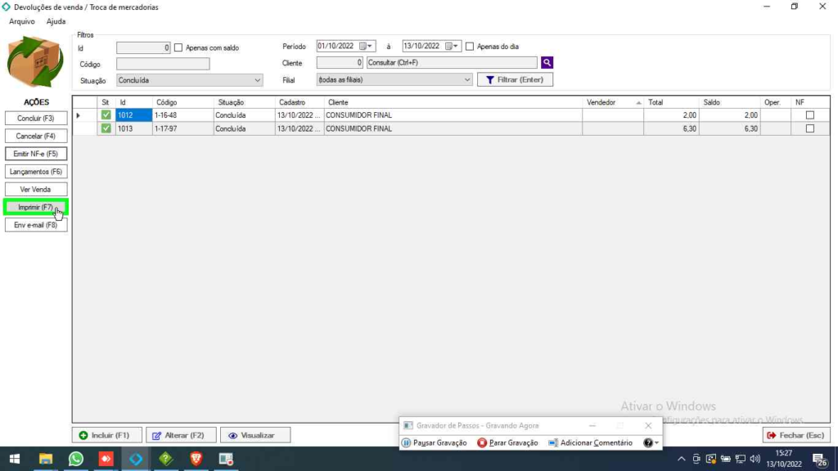This screenshot has width=838, height=471.
Task: Pause the recording in Gravador de Passos
Action: (435, 442)
